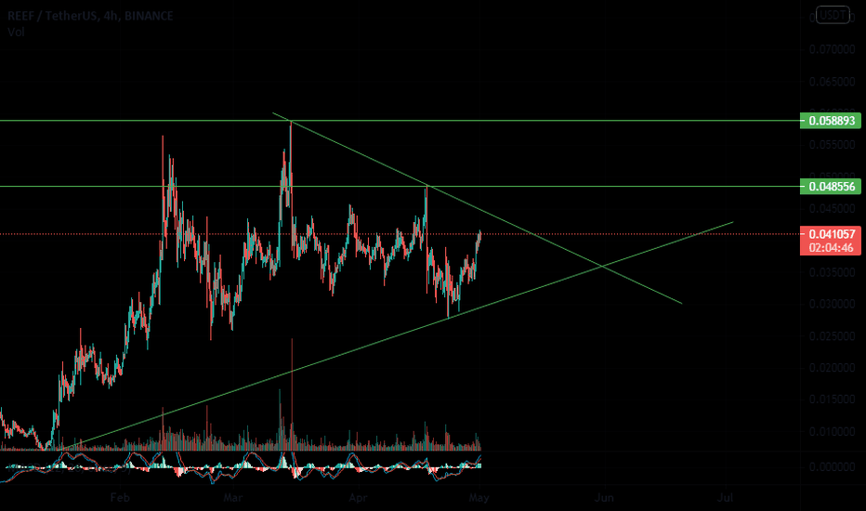Click the Feb label on time axis
Viewport: 866px width, 511px height.
pos(120,498)
